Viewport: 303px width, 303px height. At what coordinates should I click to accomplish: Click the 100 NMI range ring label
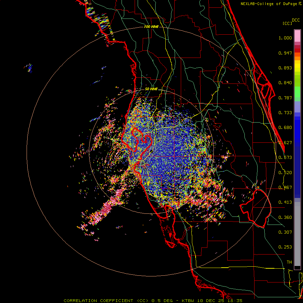[x=151, y=27]
